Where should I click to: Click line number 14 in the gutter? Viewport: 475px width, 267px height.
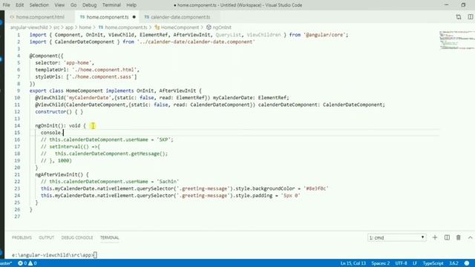click(17, 125)
